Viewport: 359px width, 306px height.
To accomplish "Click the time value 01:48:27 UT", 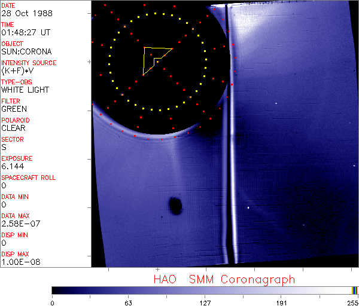I will (25, 32).
